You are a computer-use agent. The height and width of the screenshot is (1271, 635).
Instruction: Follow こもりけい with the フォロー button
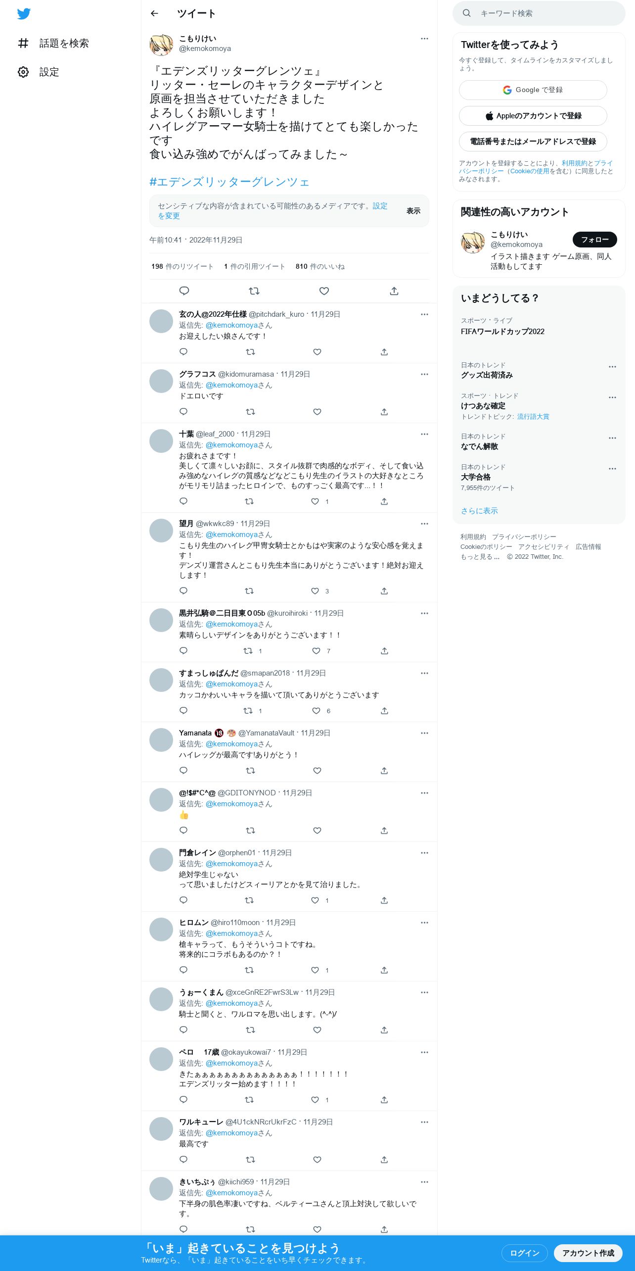595,240
